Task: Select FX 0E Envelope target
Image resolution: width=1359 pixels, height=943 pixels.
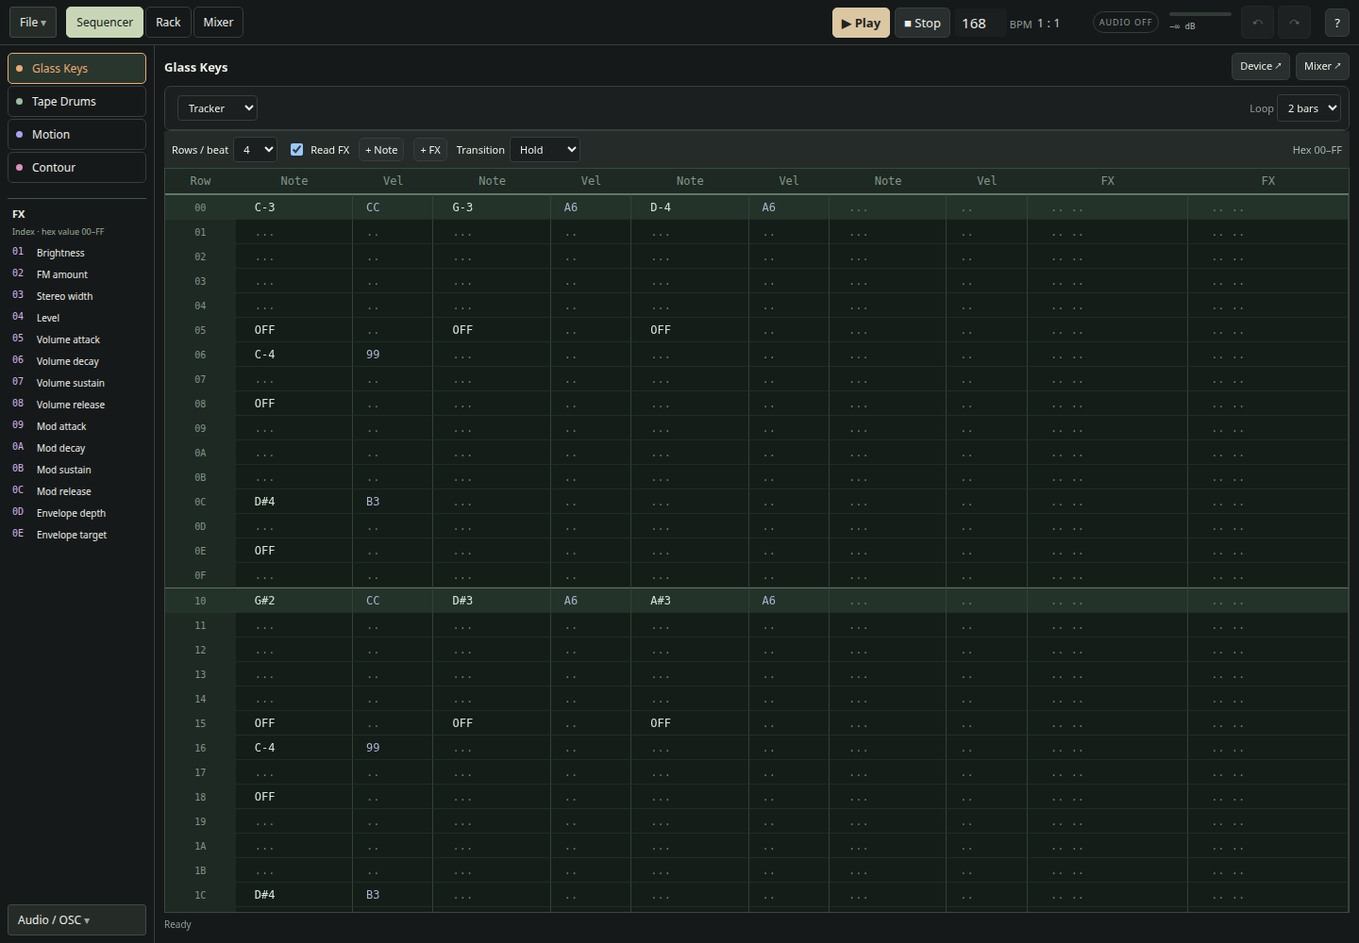Action: [76, 535]
